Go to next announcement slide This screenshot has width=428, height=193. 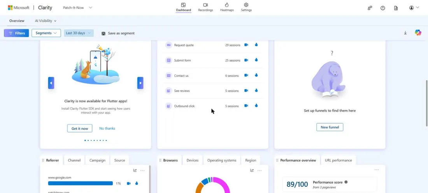140,83
